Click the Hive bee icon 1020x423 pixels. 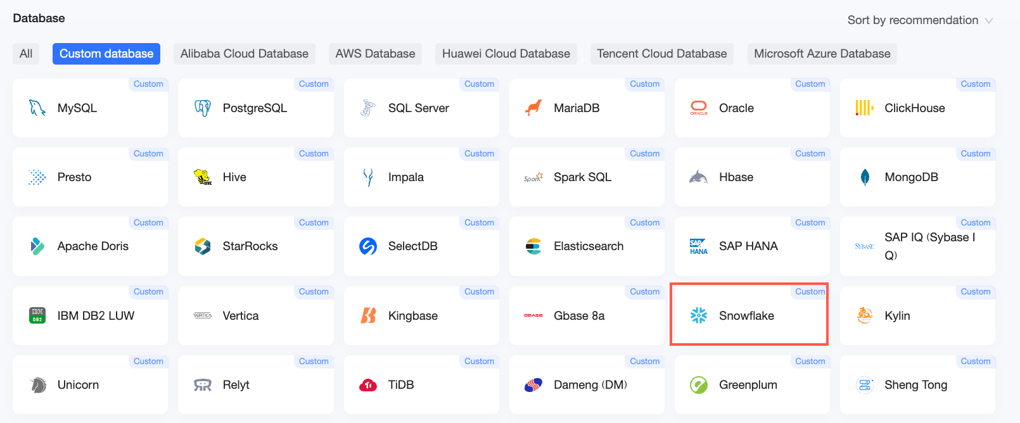(x=203, y=177)
